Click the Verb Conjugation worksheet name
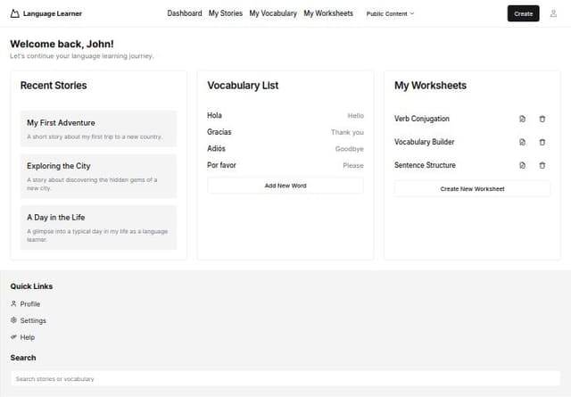This screenshot has height=397, width=571. tap(422, 119)
